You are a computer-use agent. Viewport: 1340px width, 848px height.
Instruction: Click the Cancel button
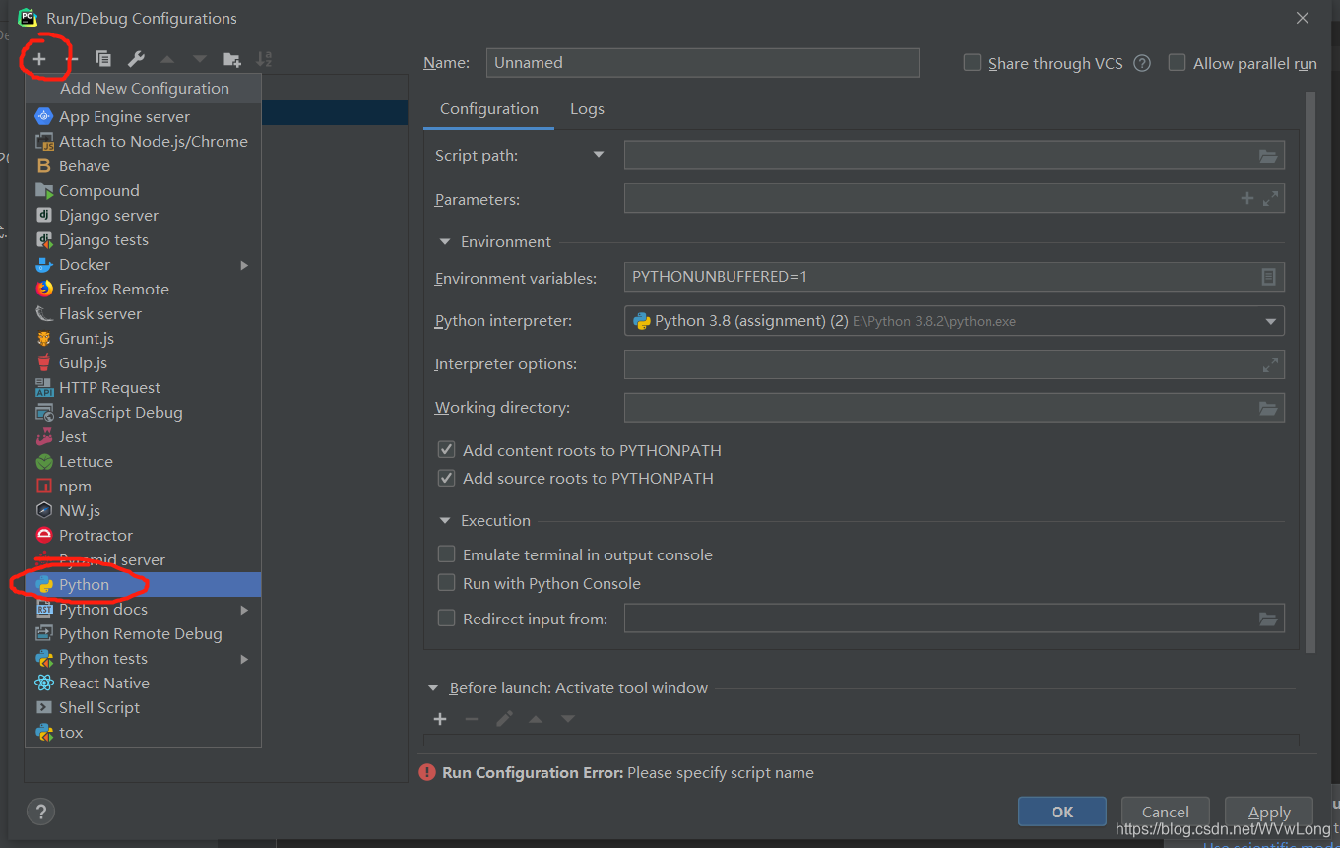point(1166,812)
